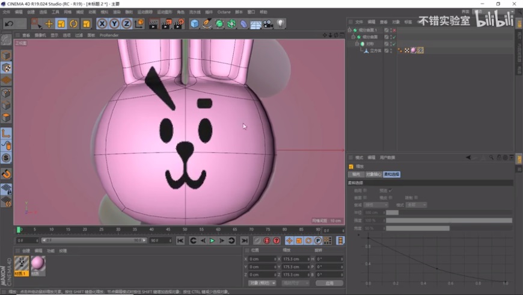Open the Octane menu

point(224,12)
